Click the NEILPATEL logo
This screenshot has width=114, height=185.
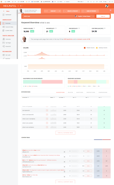(x=10, y=6)
